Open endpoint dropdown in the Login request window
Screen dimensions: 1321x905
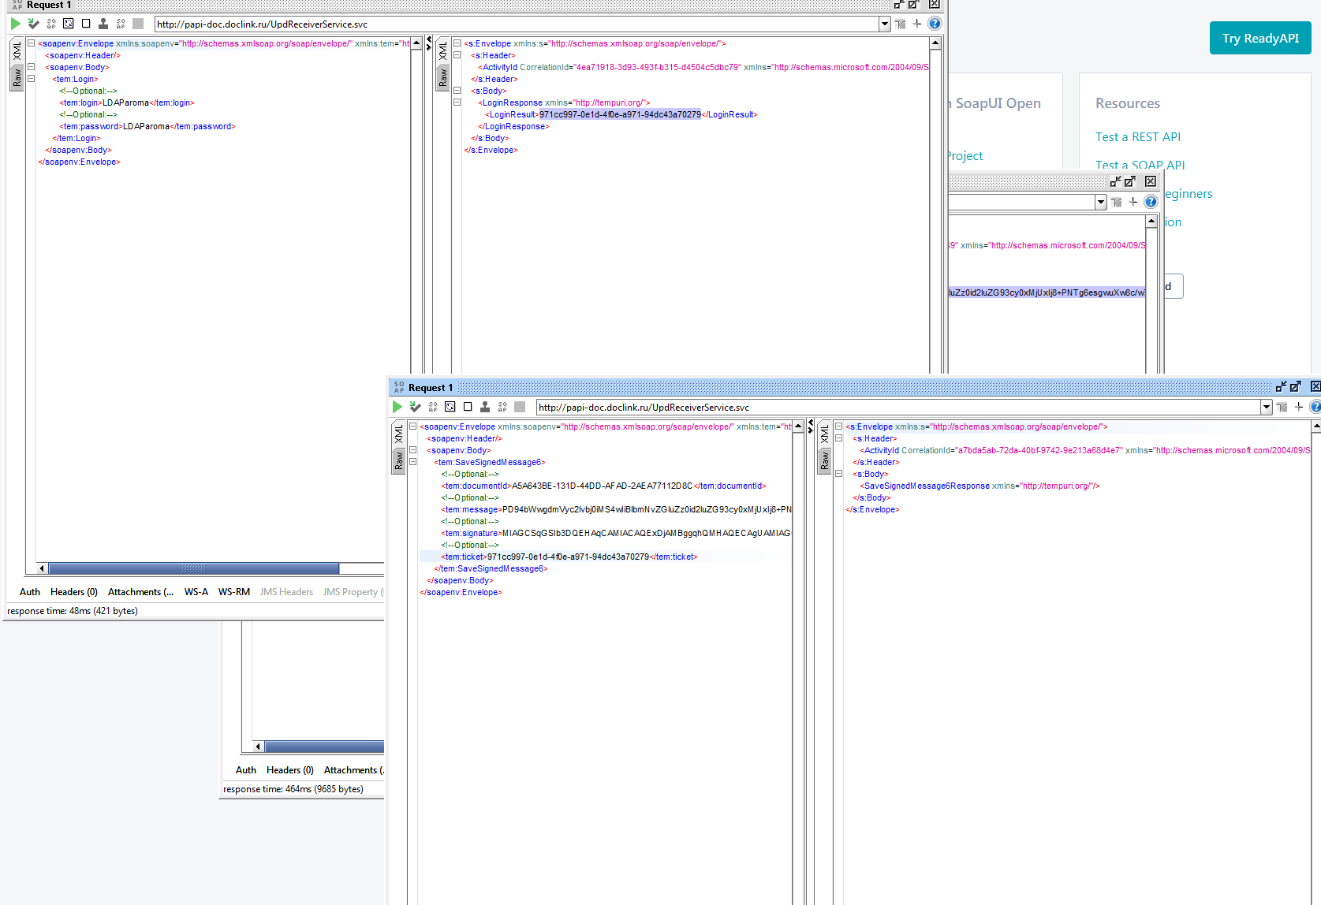coord(884,24)
